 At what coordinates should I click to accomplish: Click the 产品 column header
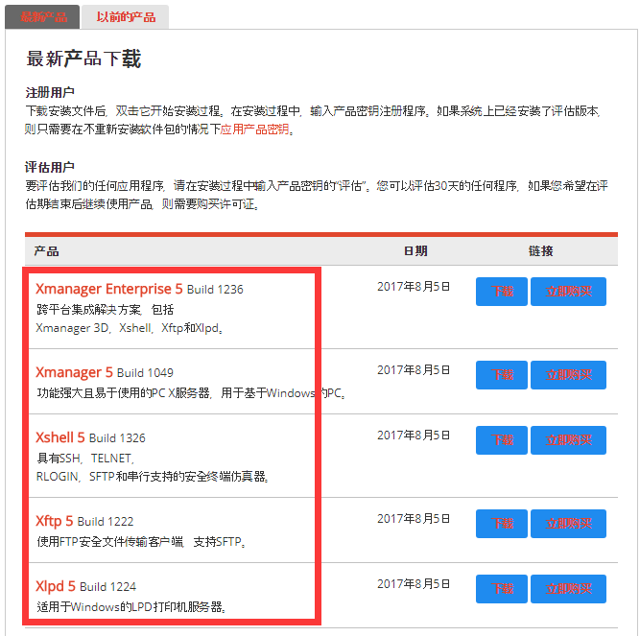pyautogui.click(x=46, y=251)
